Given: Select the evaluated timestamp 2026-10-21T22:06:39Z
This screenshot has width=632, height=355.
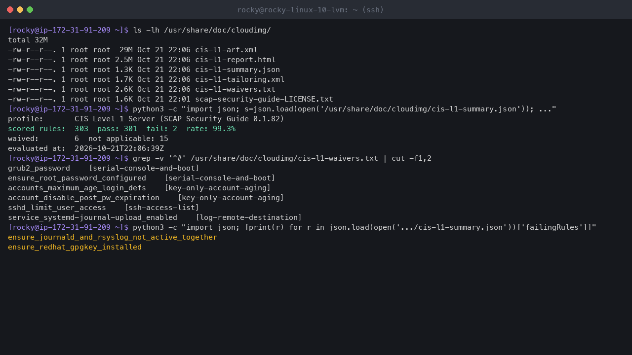Looking at the screenshot, I should coord(119,148).
